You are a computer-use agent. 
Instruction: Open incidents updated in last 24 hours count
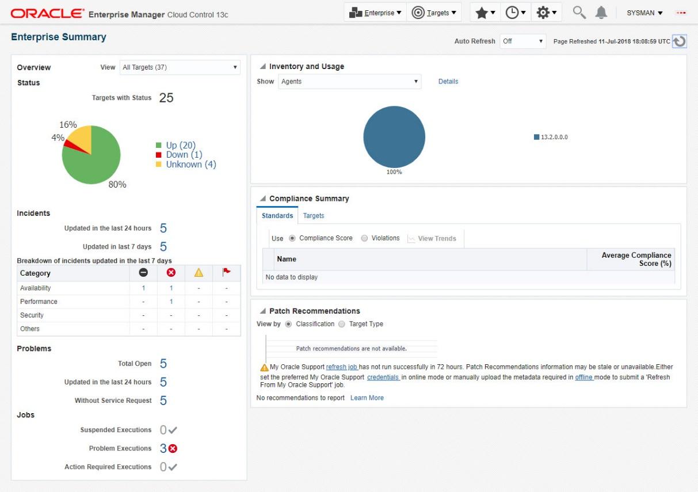point(163,228)
